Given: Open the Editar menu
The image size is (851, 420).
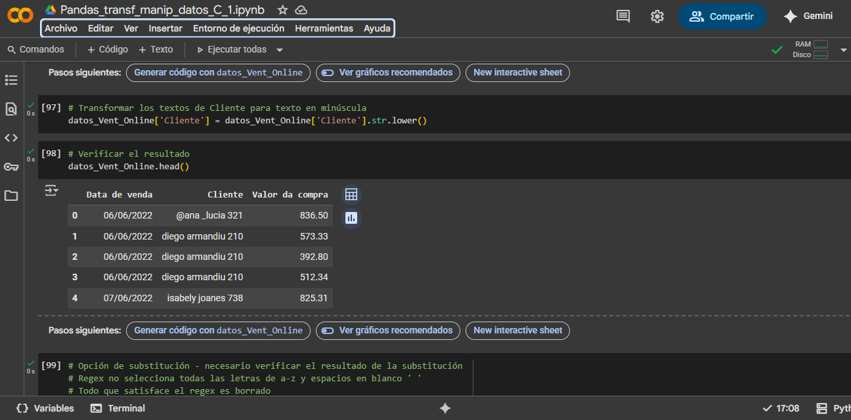Looking at the screenshot, I should click(x=100, y=28).
